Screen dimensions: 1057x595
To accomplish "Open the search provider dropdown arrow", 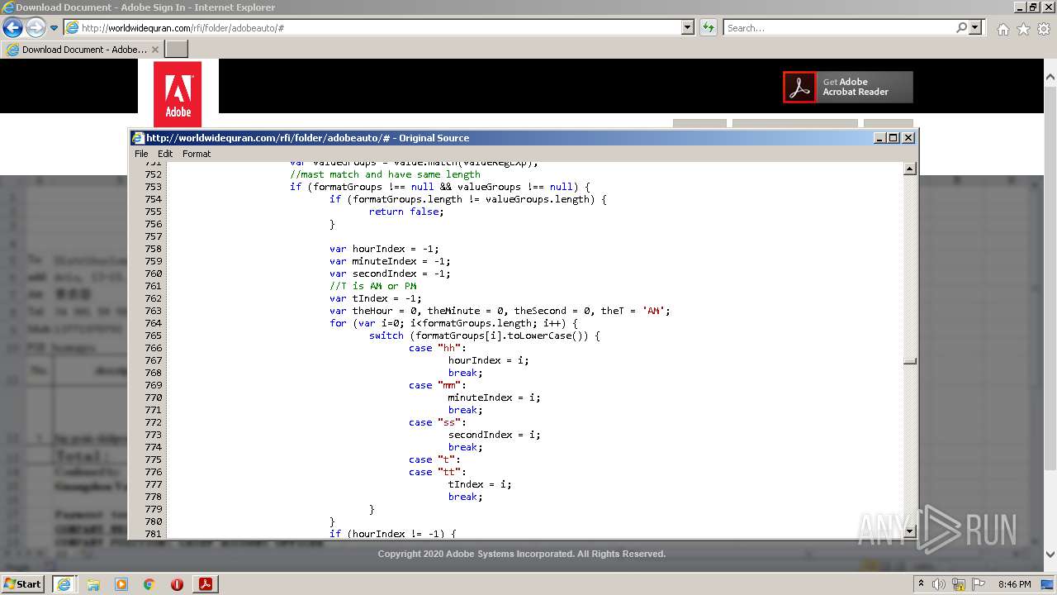I will point(976,28).
